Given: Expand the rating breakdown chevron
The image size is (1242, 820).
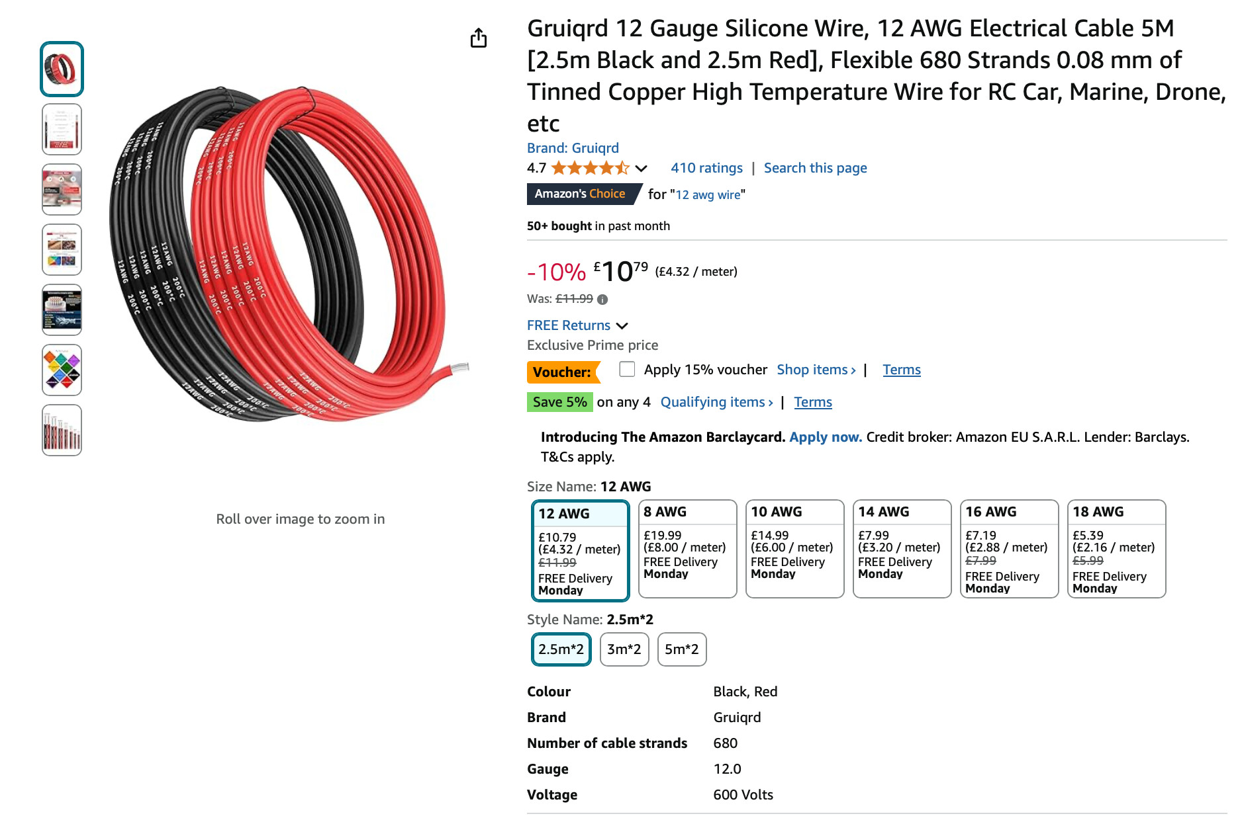Looking at the screenshot, I should pyautogui.click(x=641, y=169).
